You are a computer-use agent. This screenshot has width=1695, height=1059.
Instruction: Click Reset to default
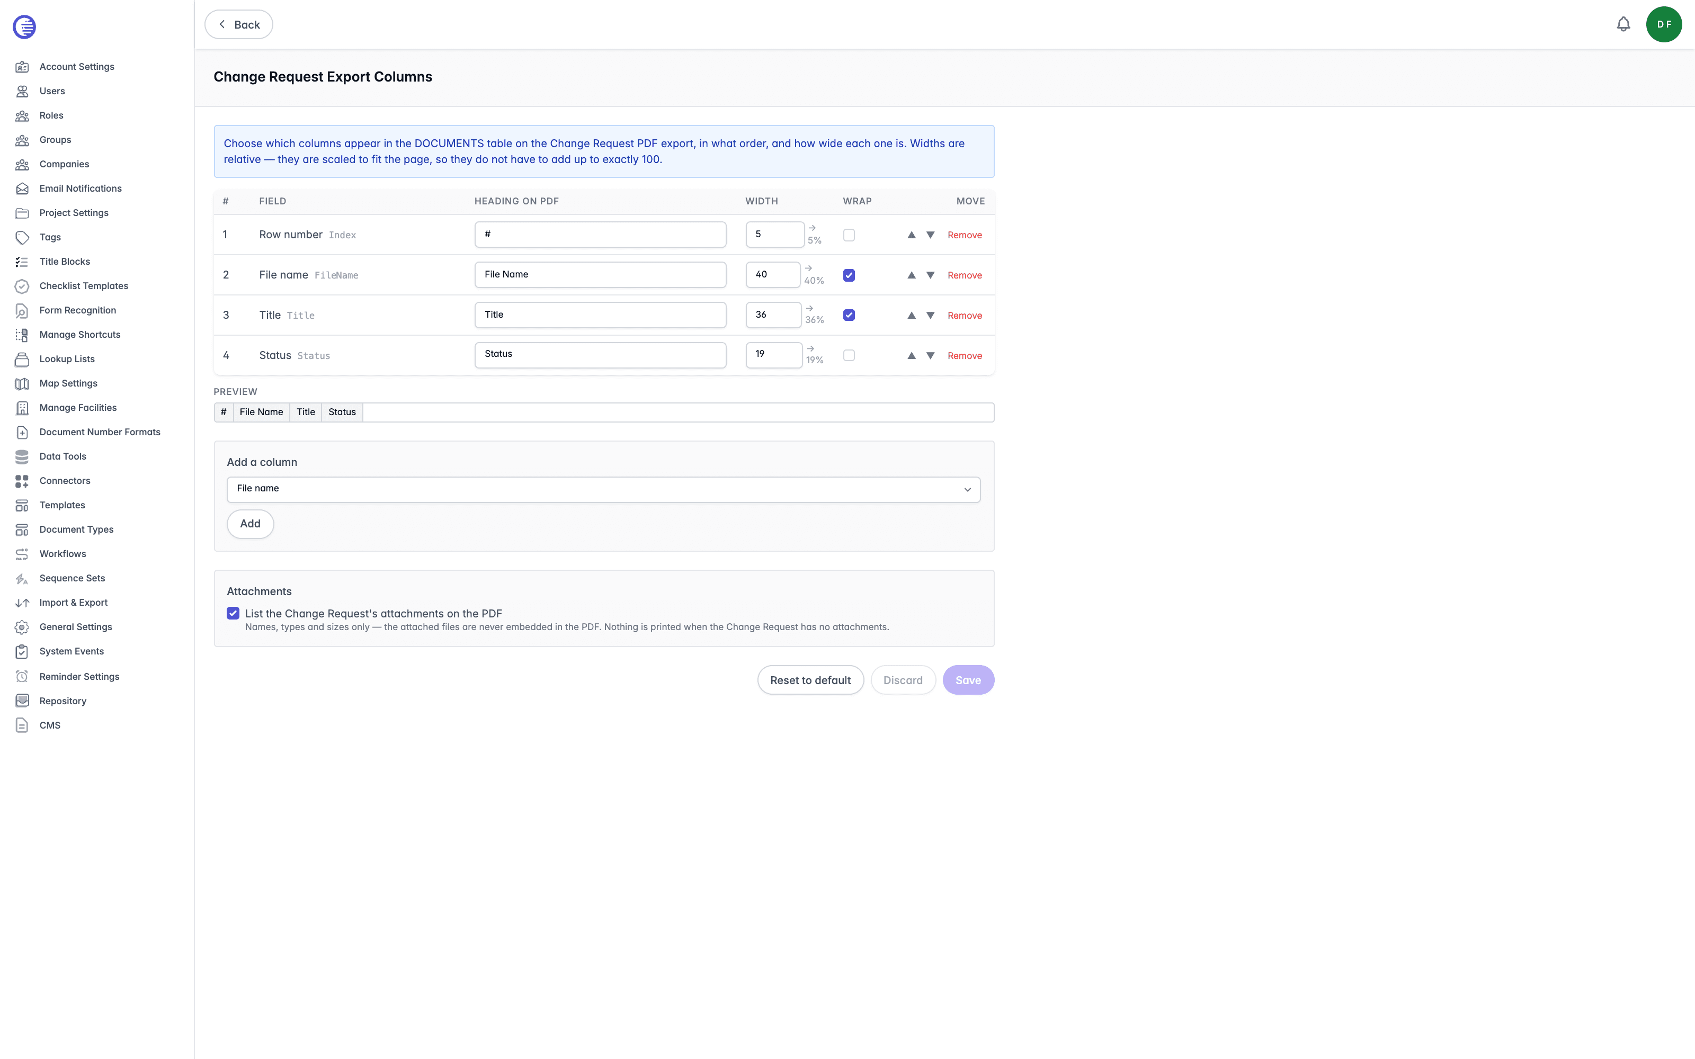click(810, 680)
